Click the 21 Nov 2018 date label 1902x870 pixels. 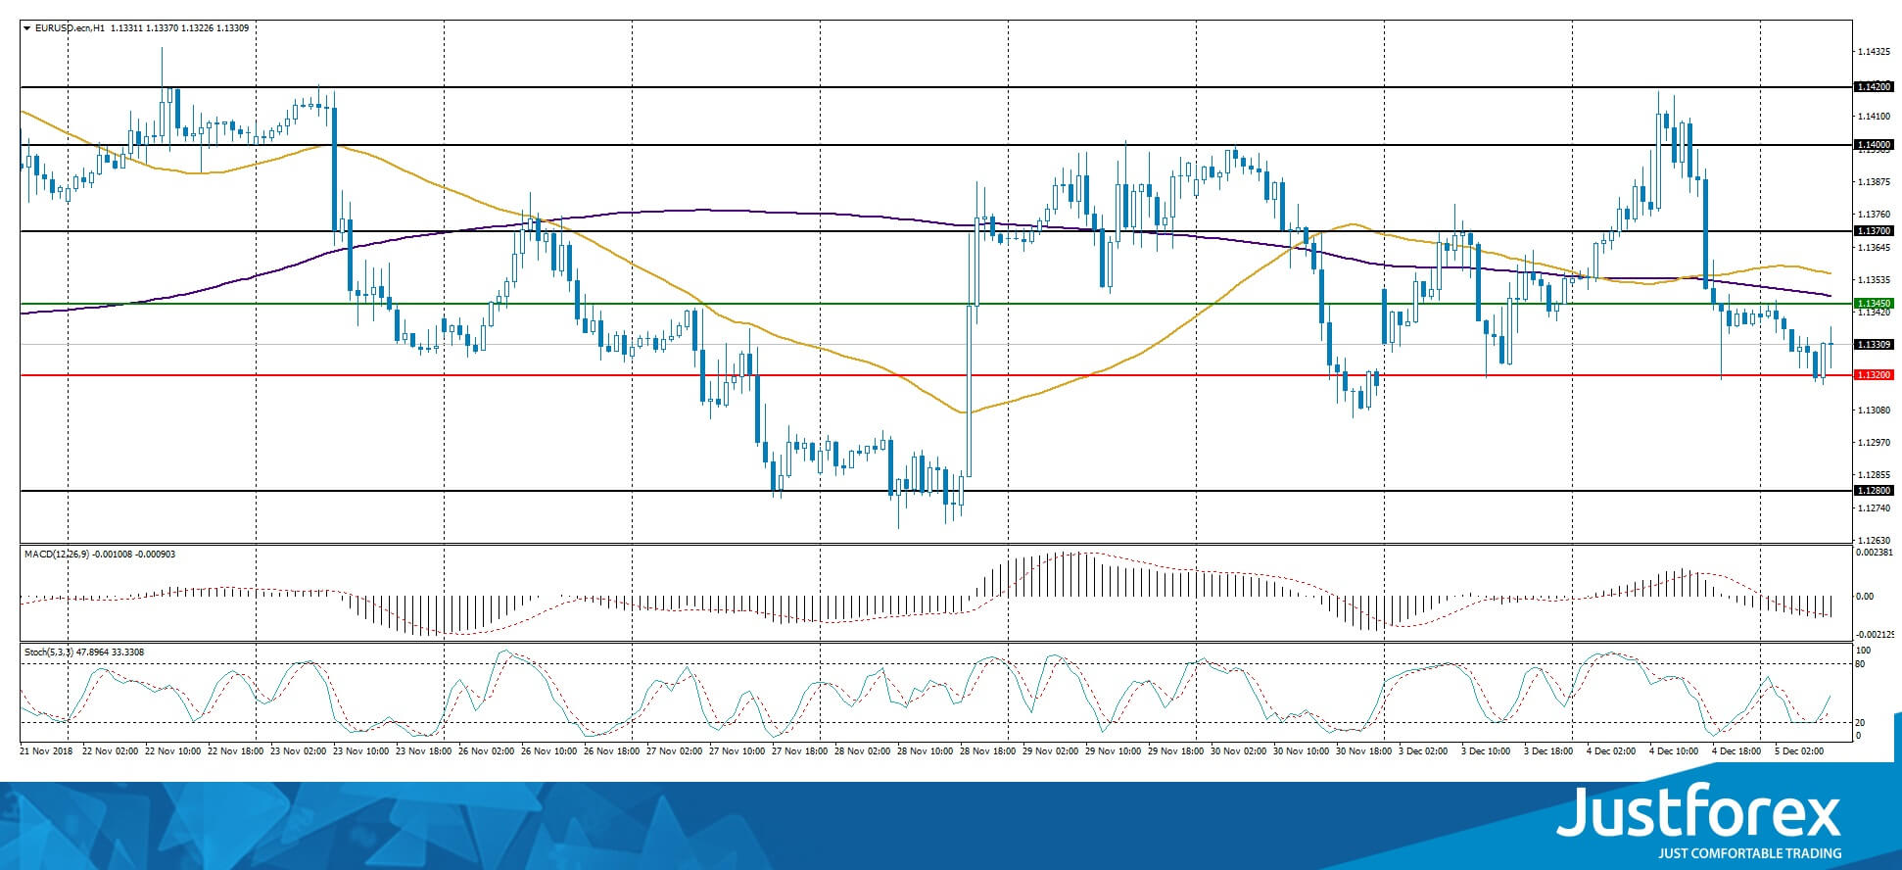tap(46, 751)
